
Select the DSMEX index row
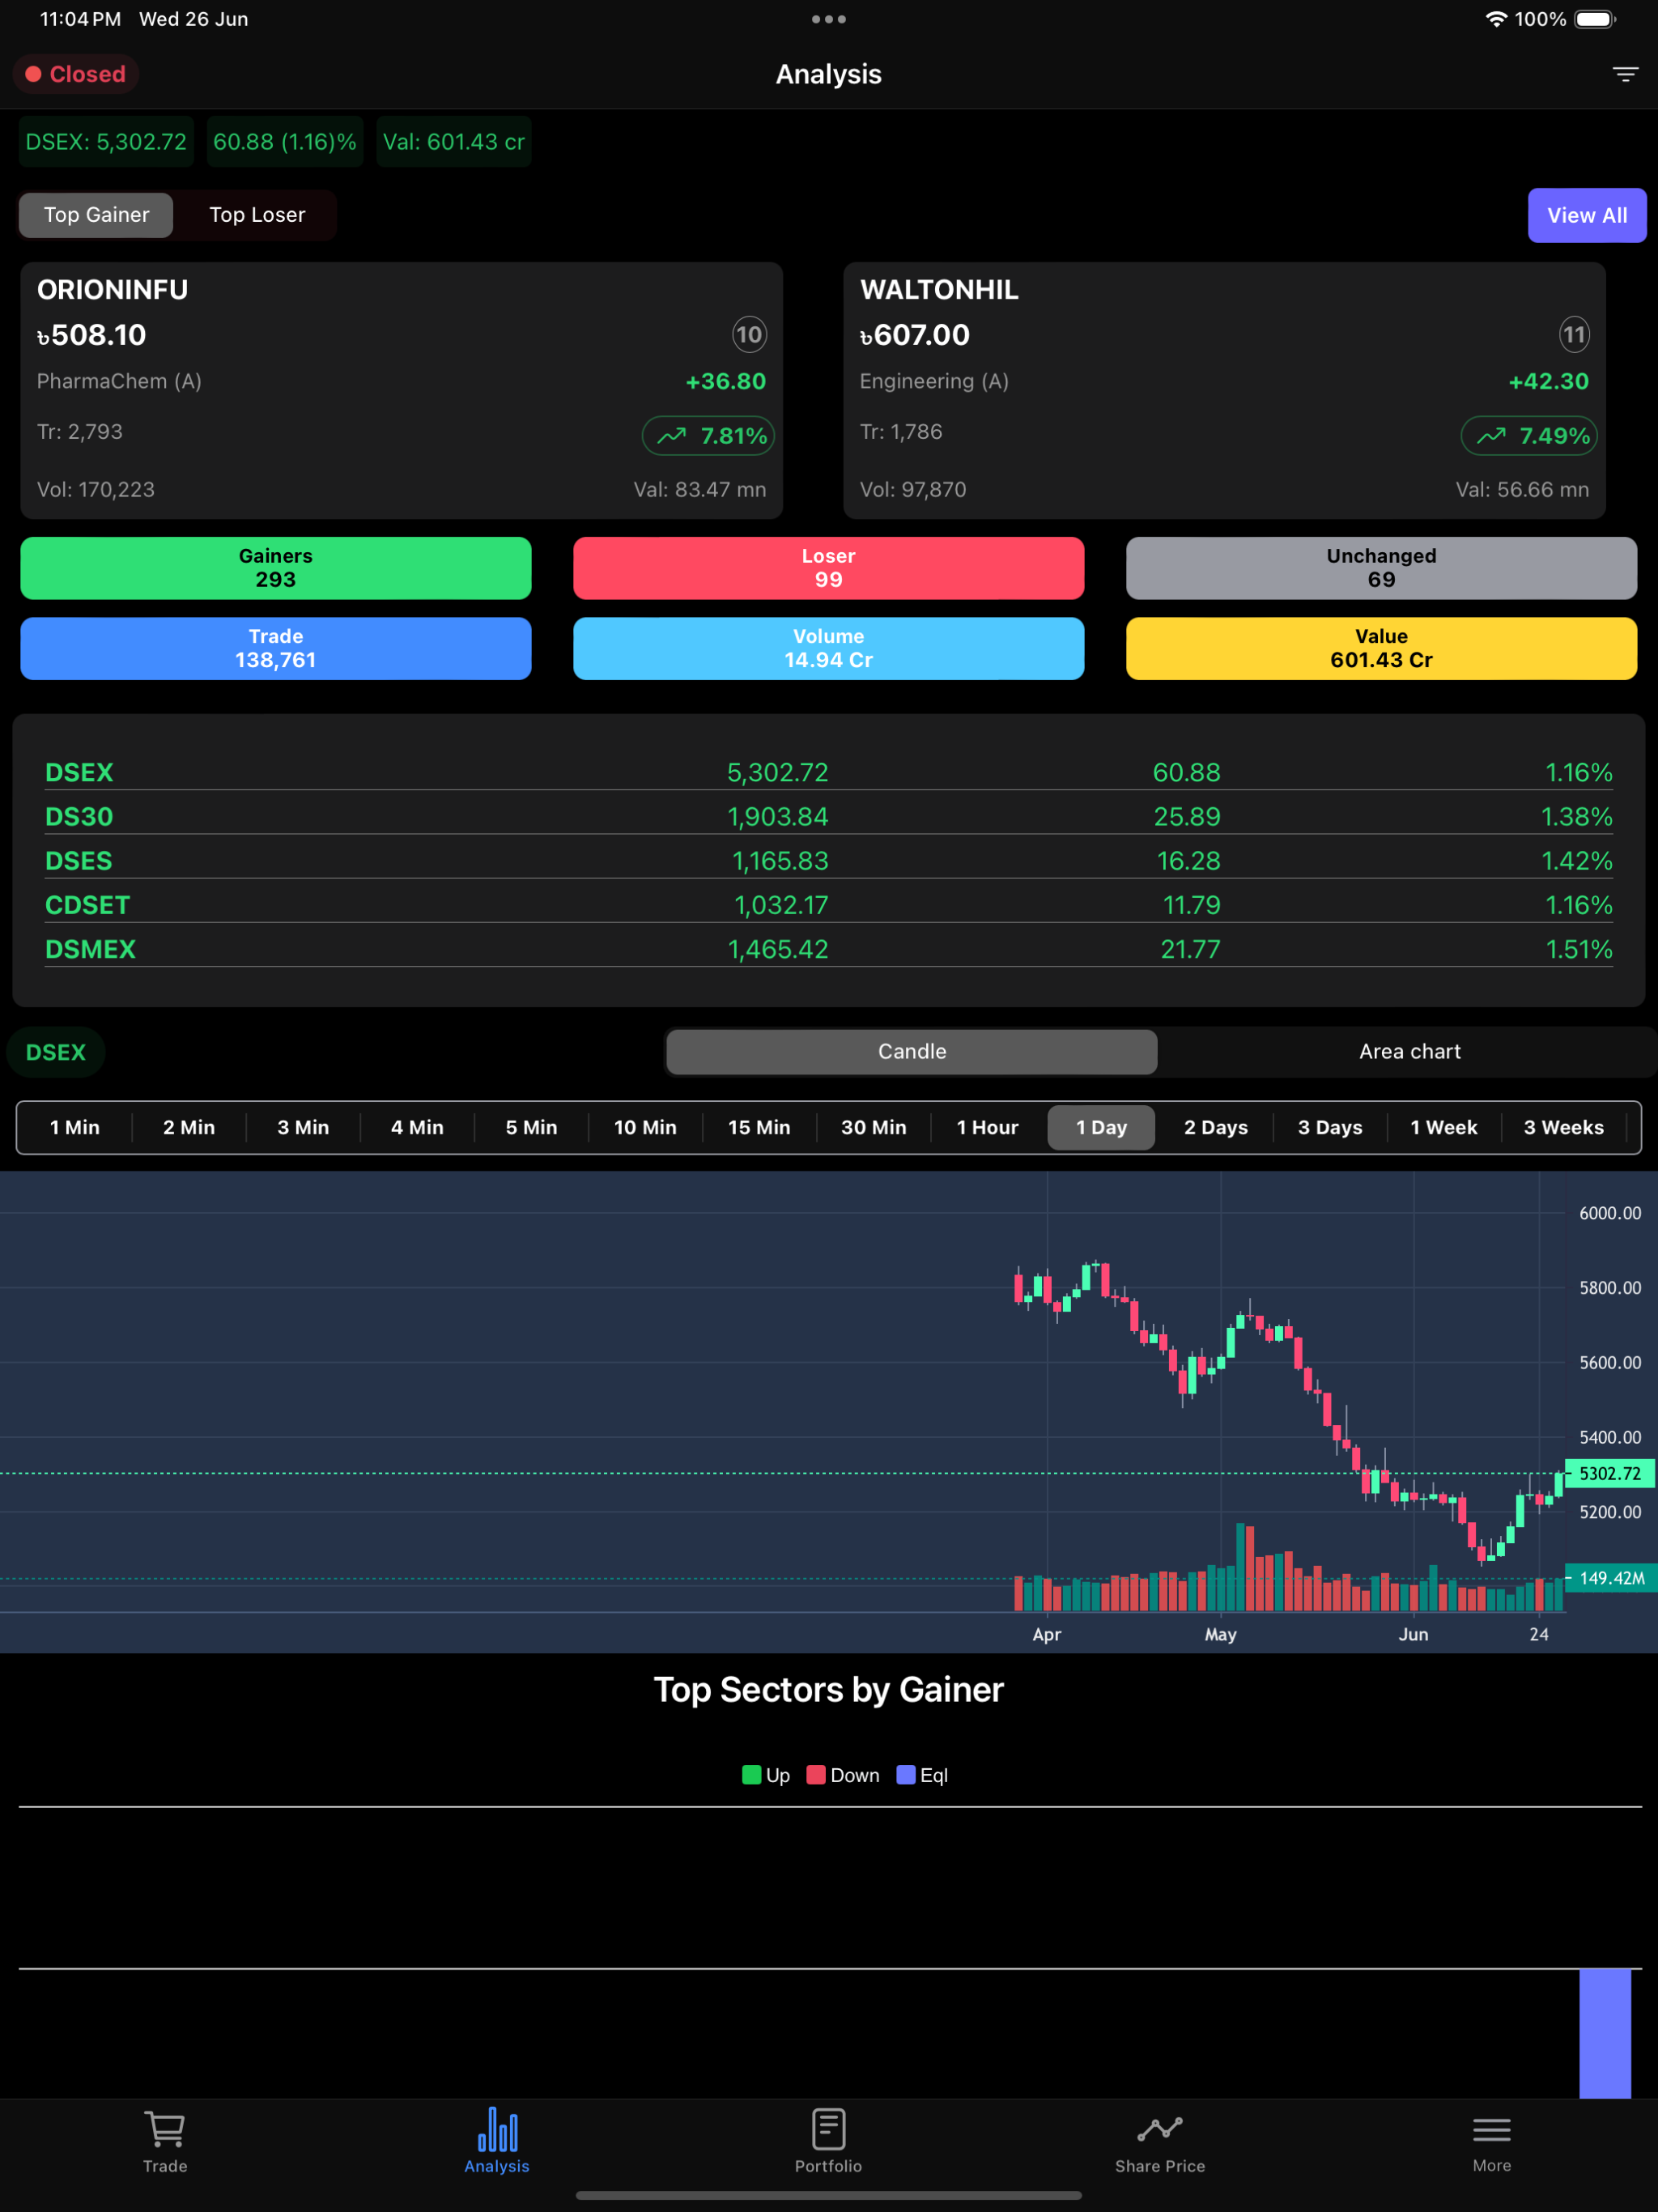[x=828, y=948]
